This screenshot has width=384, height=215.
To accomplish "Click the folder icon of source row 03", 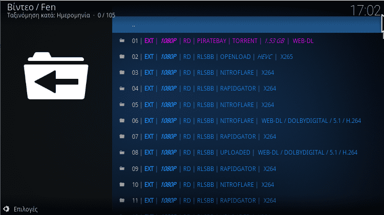I will click(122, 73).
